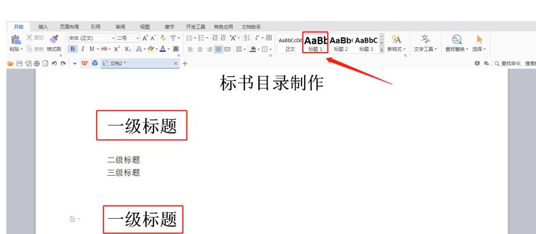Select the Format Painter (格式刷) brush
Screen dimensions: 536x234
[x=53, y=39]
